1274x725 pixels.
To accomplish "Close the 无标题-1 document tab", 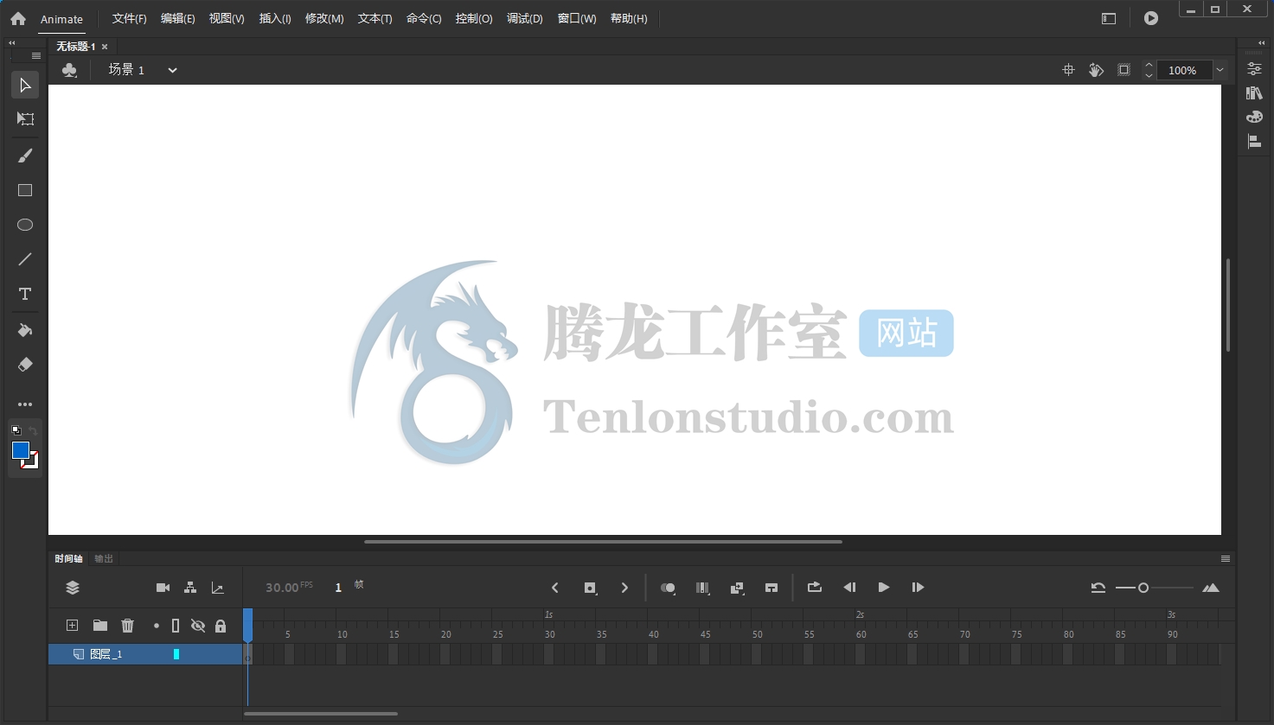I will [105, 47].
